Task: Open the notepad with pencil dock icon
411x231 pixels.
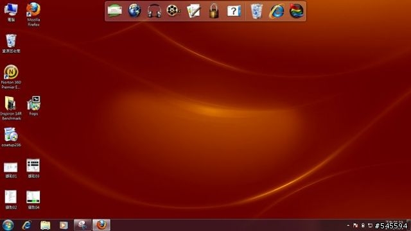Action: pos(194,11)
